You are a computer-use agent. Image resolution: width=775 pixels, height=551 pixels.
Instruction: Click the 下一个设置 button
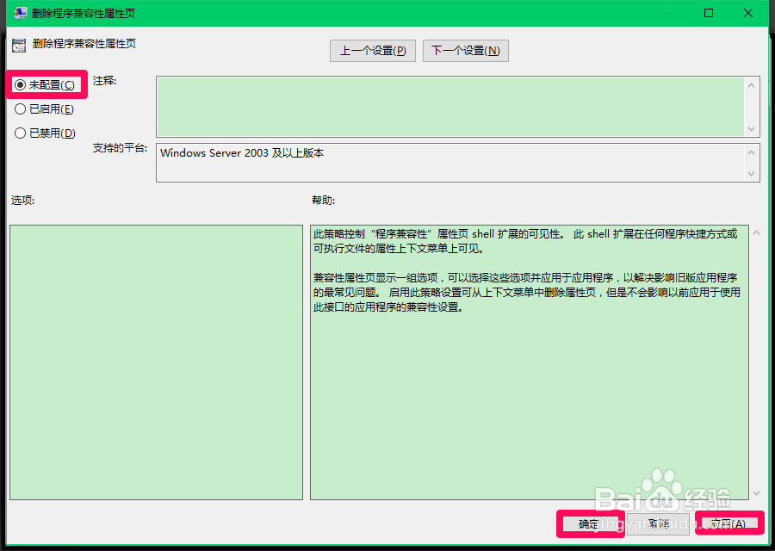coord(465,50)
